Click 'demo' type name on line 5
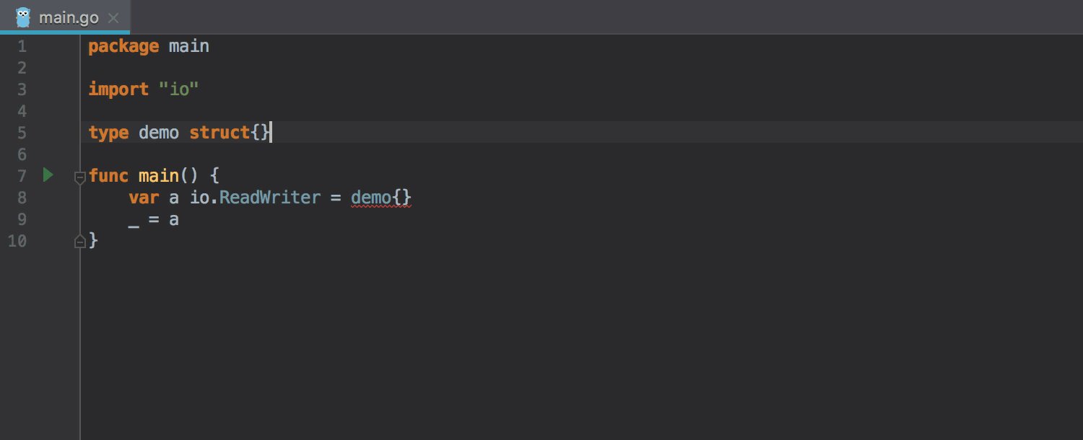 [159, 133]
